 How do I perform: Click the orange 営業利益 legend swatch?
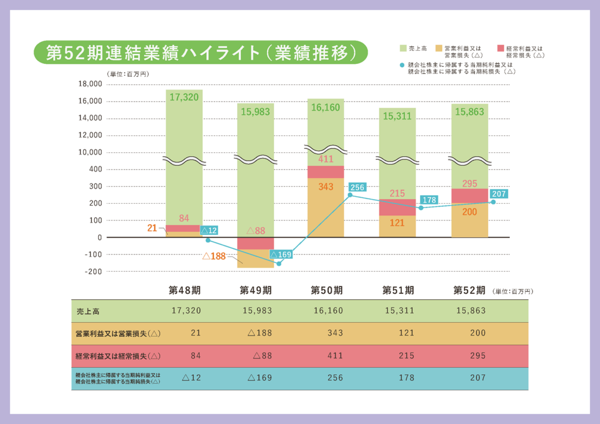tap(438, 47)
